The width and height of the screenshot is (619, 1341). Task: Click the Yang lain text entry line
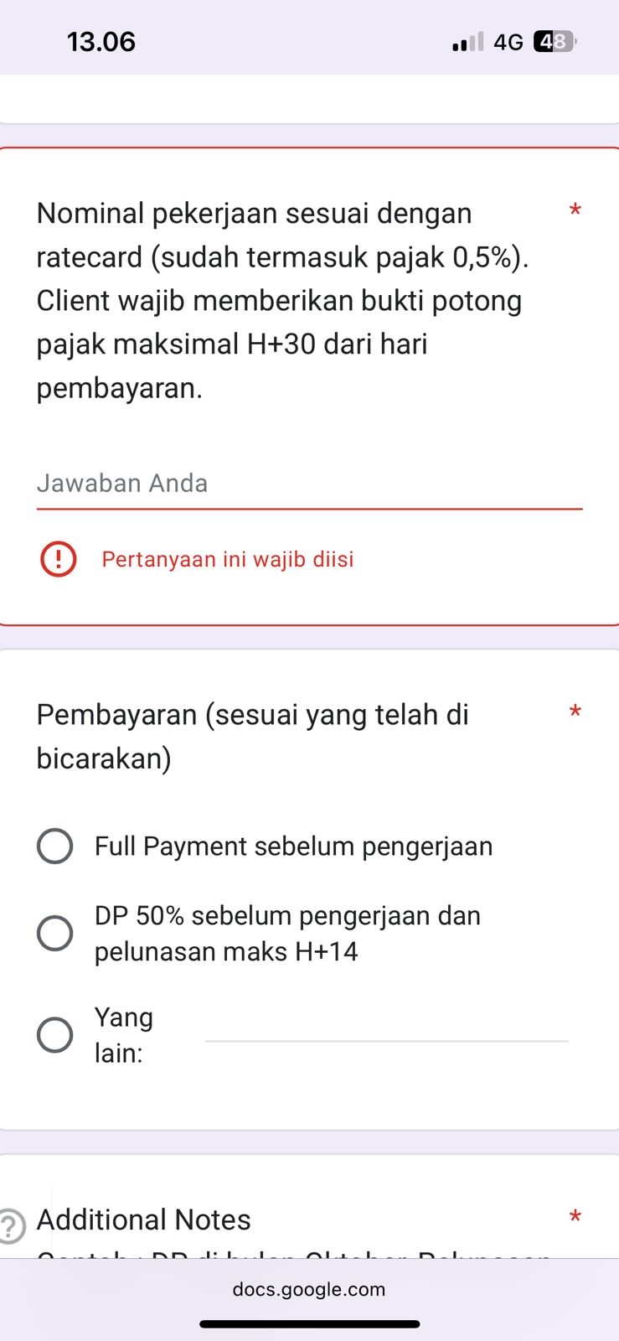coord(386,1029)
